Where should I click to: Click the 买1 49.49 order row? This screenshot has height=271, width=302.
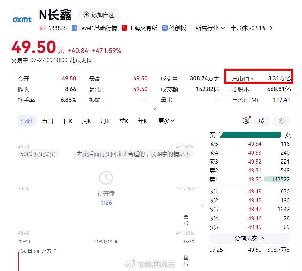[250, 191]
